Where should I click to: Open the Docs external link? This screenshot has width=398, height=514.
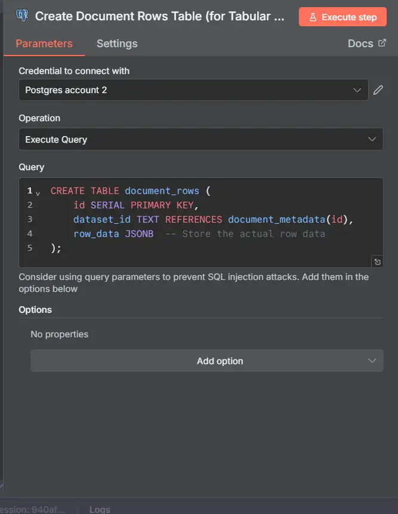coord(366,44)
